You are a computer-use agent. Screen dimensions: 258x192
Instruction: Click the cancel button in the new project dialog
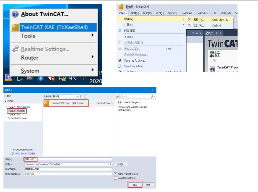pyautogui.click(x=148, y=185)
